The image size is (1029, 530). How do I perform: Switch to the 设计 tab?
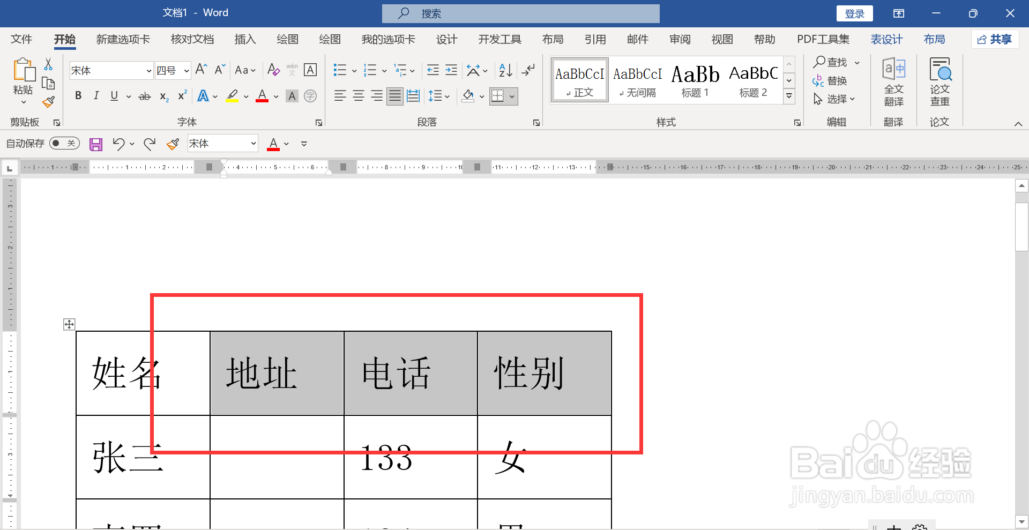click(x=446, y=39)
